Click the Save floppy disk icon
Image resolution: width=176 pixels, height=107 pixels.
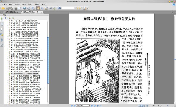[7, 8]
